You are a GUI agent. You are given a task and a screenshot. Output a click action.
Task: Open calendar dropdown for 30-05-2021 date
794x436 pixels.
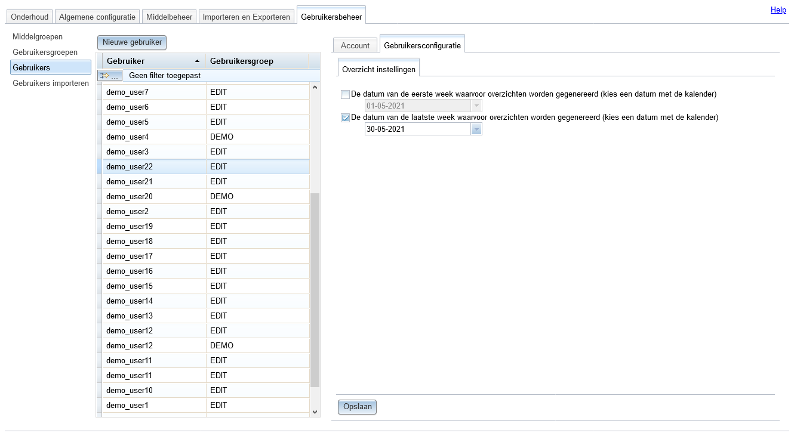pos(476,129)
